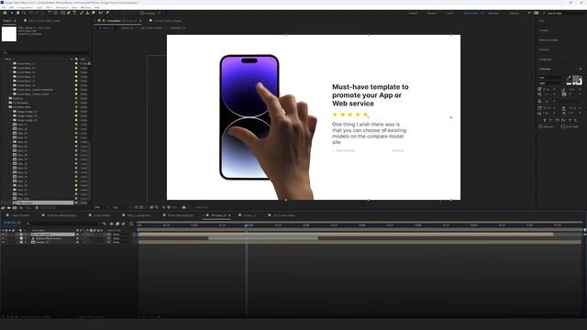Click the Graph Editor icon in timeline

point(131,224)
